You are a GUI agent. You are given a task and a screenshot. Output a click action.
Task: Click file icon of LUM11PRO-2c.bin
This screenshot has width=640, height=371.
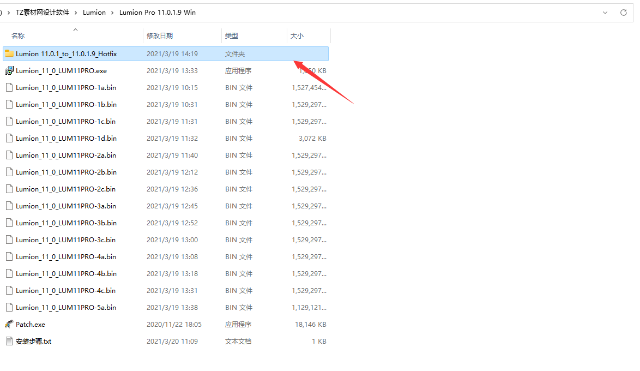[9, 189]
